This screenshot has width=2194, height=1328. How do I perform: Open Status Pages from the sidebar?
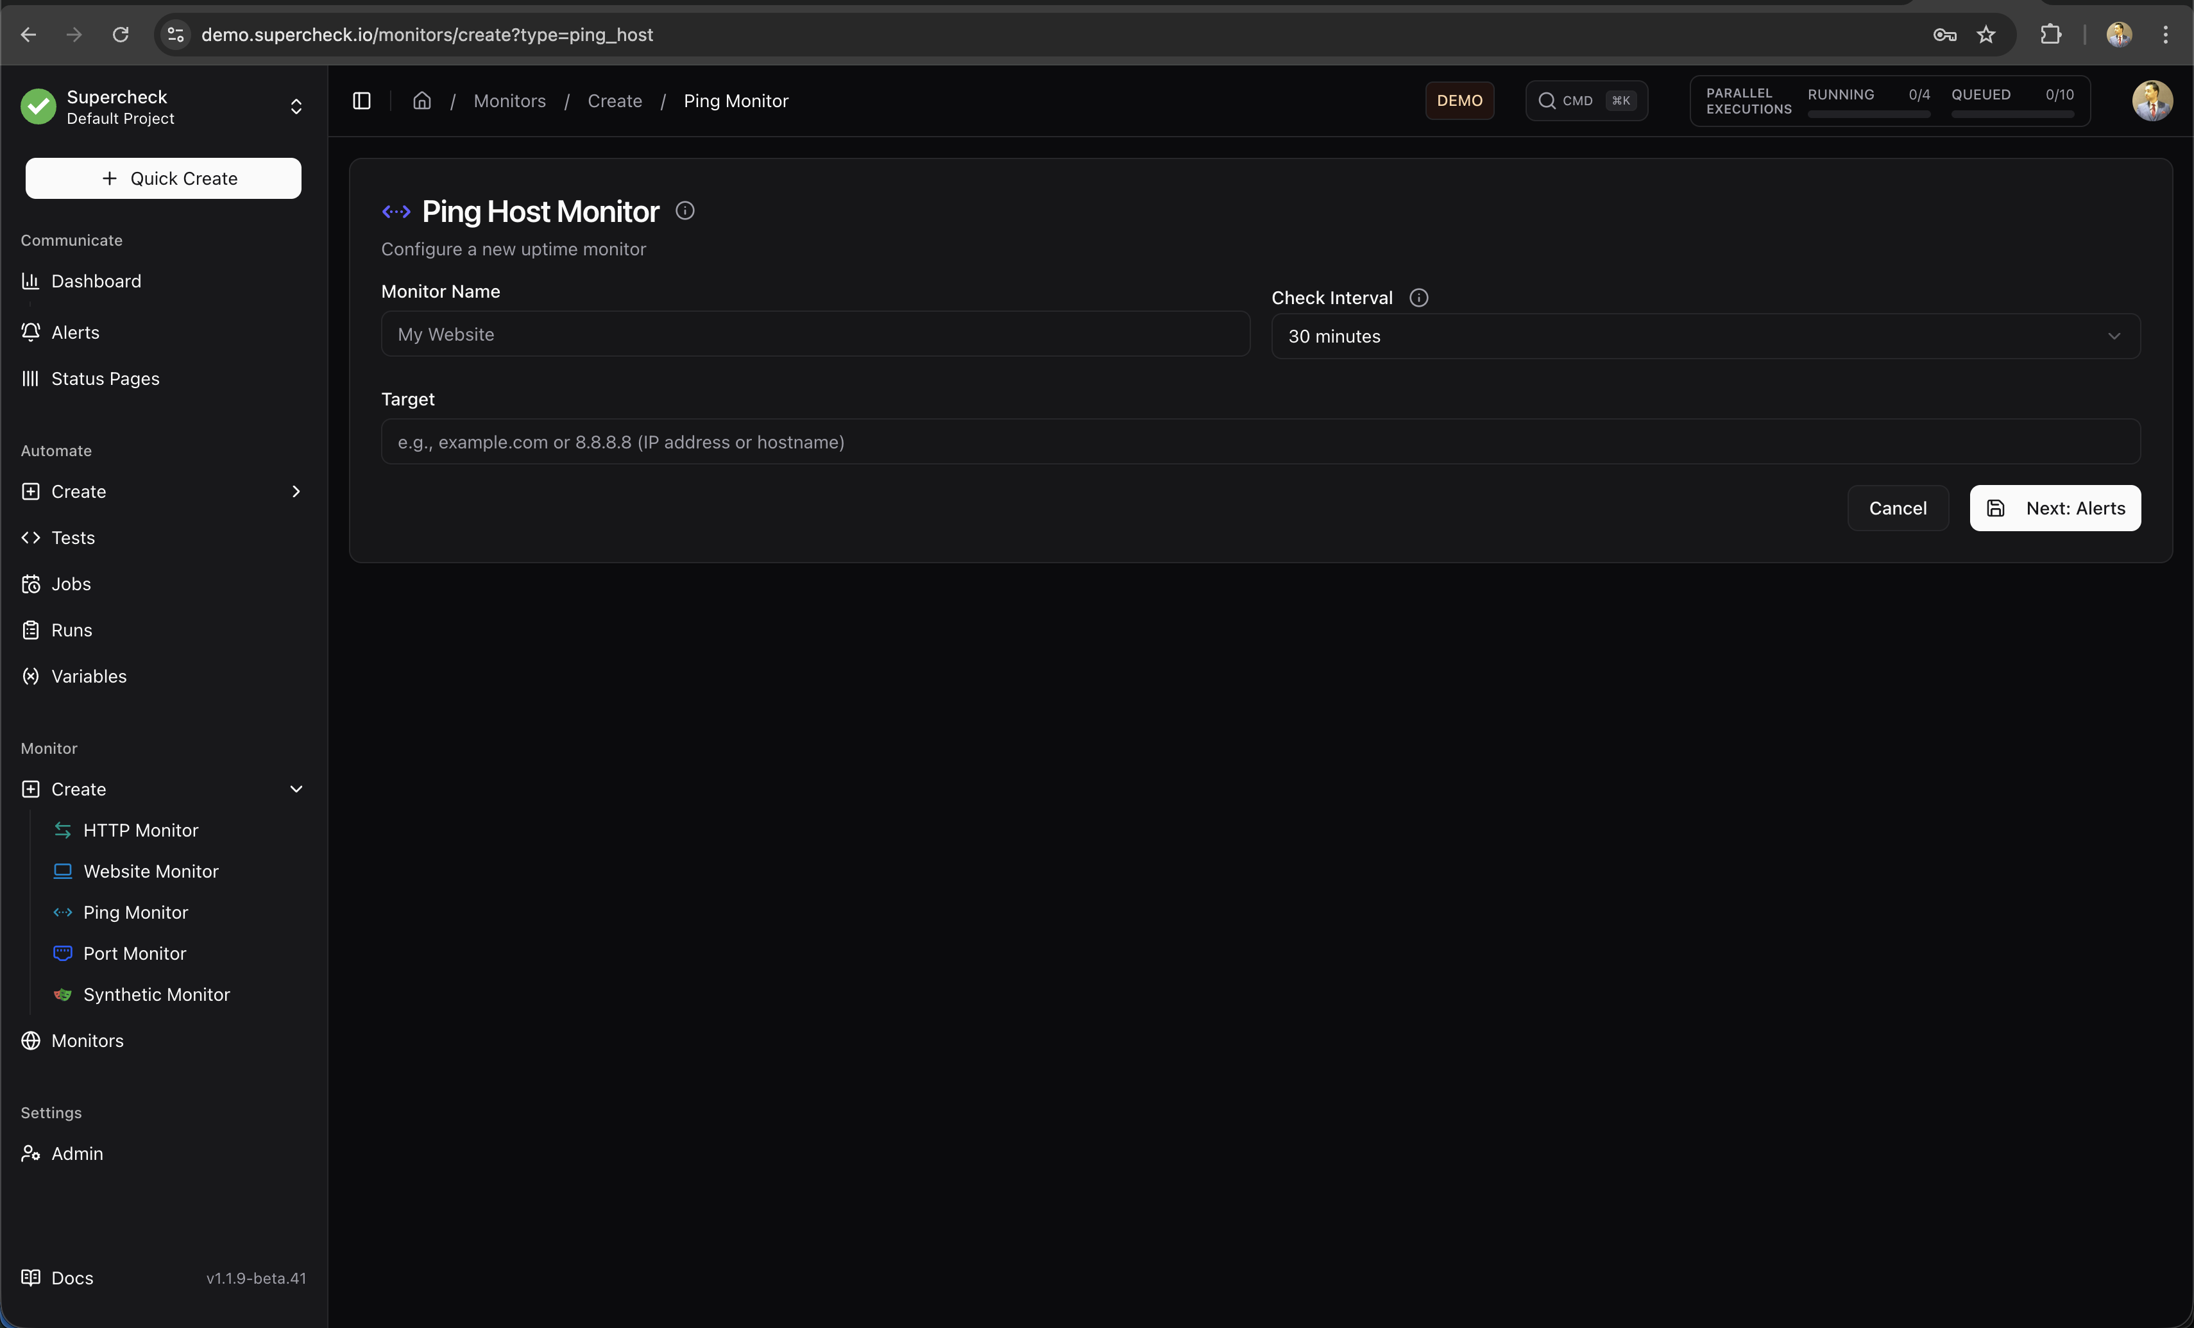pos(105,379)
